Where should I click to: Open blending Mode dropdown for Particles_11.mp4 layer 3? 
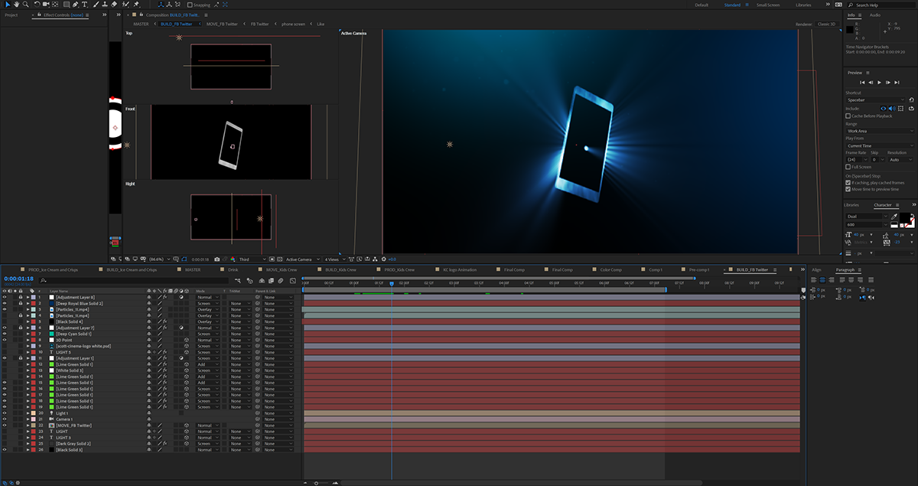coord(207,309)
